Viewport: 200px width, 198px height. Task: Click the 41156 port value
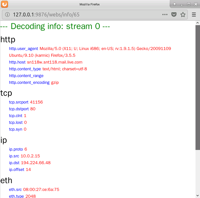coord(36,102)
